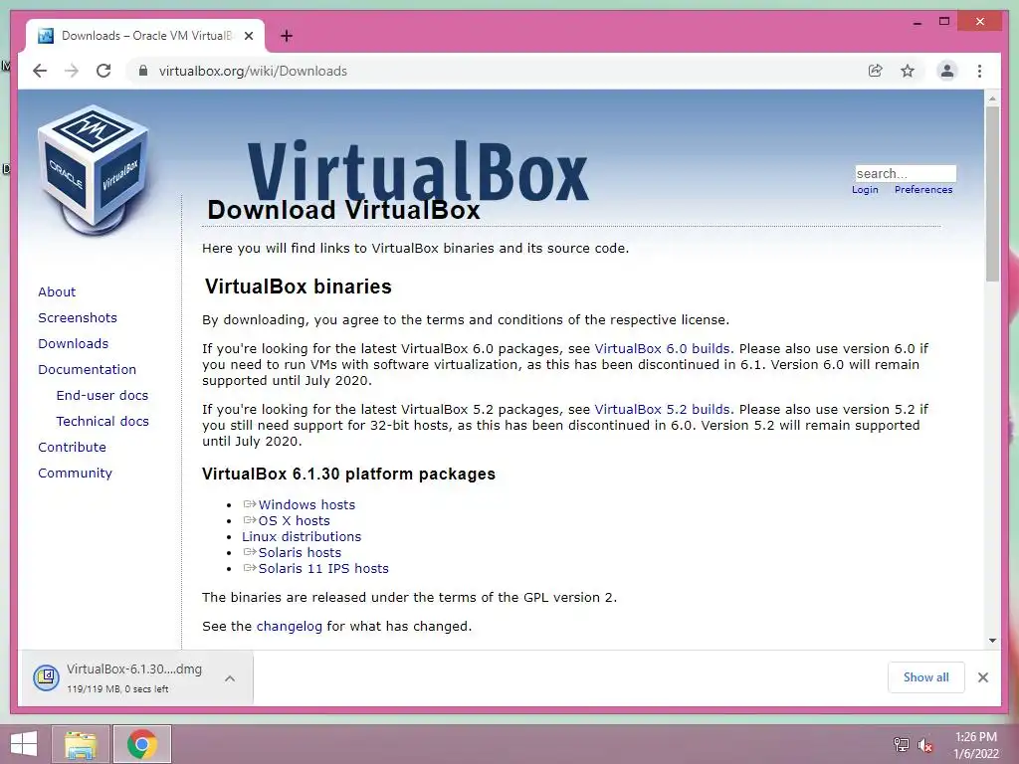The image size is (1019, 764).
Task: Click the page scrollbar thumb
Action: click(992, 194)
